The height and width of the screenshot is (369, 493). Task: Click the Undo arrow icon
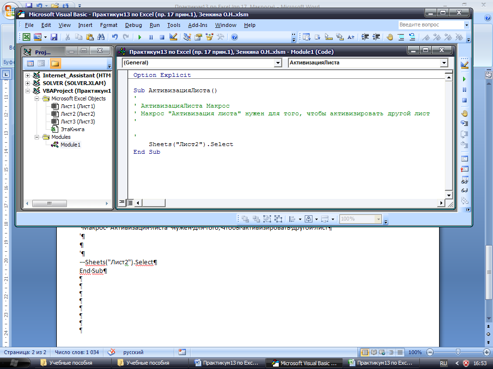(115, 37)
